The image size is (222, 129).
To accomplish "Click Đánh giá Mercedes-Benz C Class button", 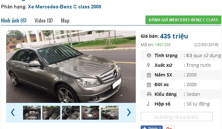I will (x=183, y=20).
